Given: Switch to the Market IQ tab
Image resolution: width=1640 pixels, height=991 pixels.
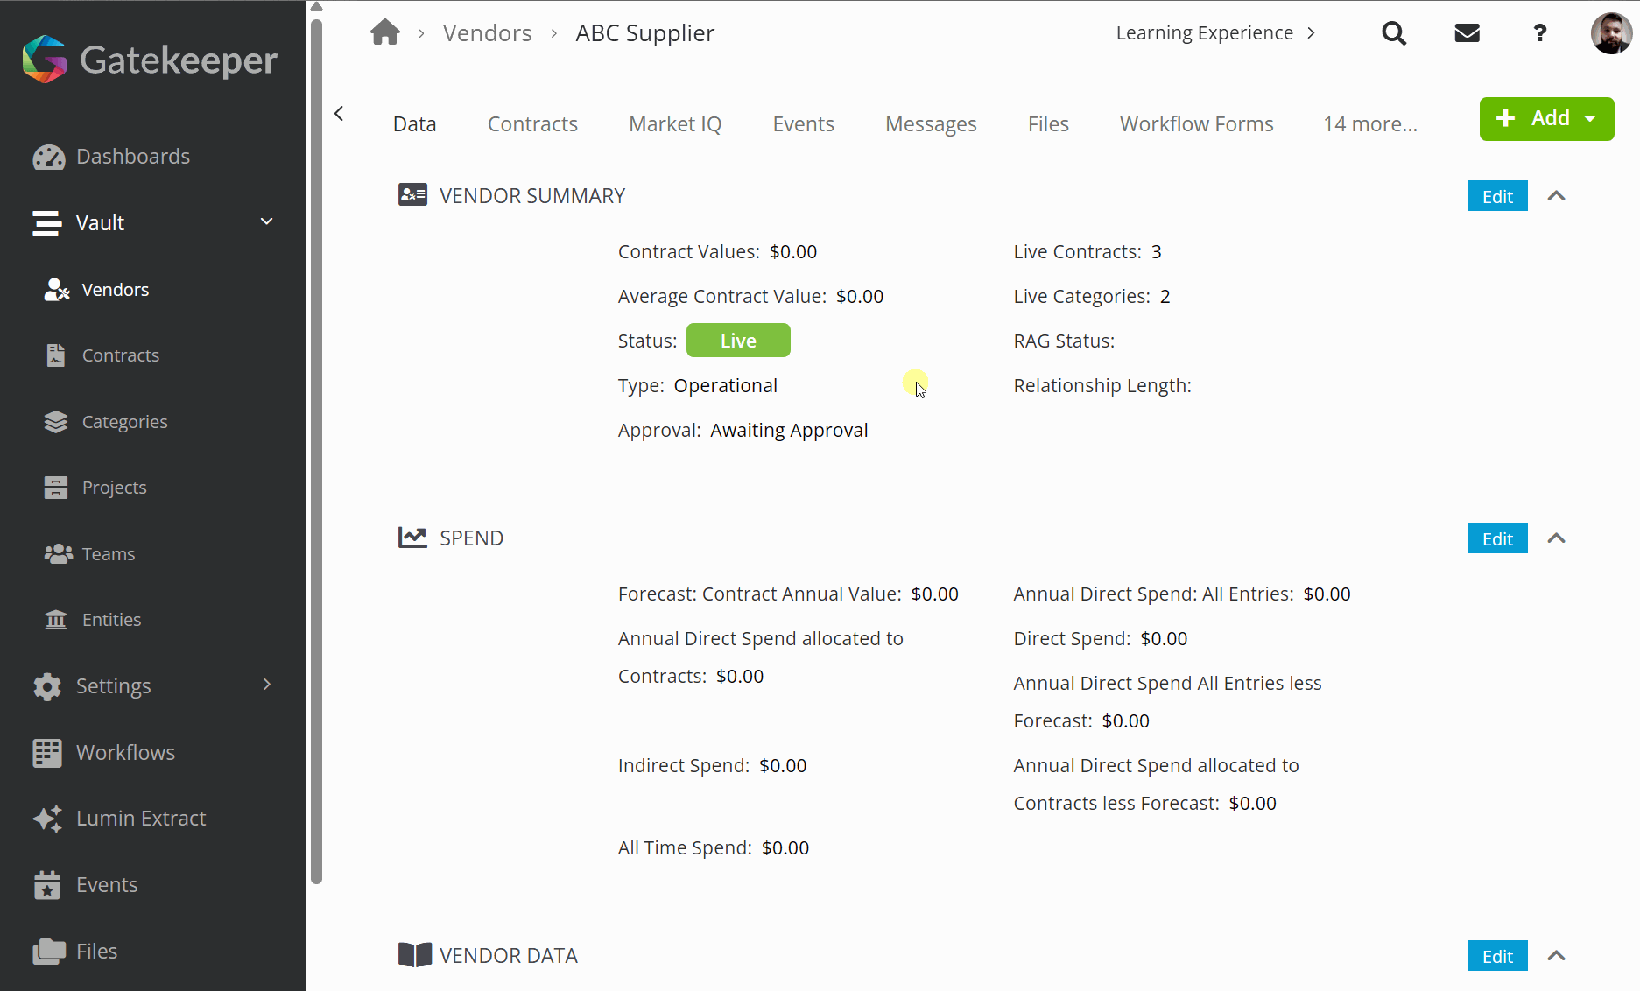Looking at the screenshot, I should coord(675,124).
